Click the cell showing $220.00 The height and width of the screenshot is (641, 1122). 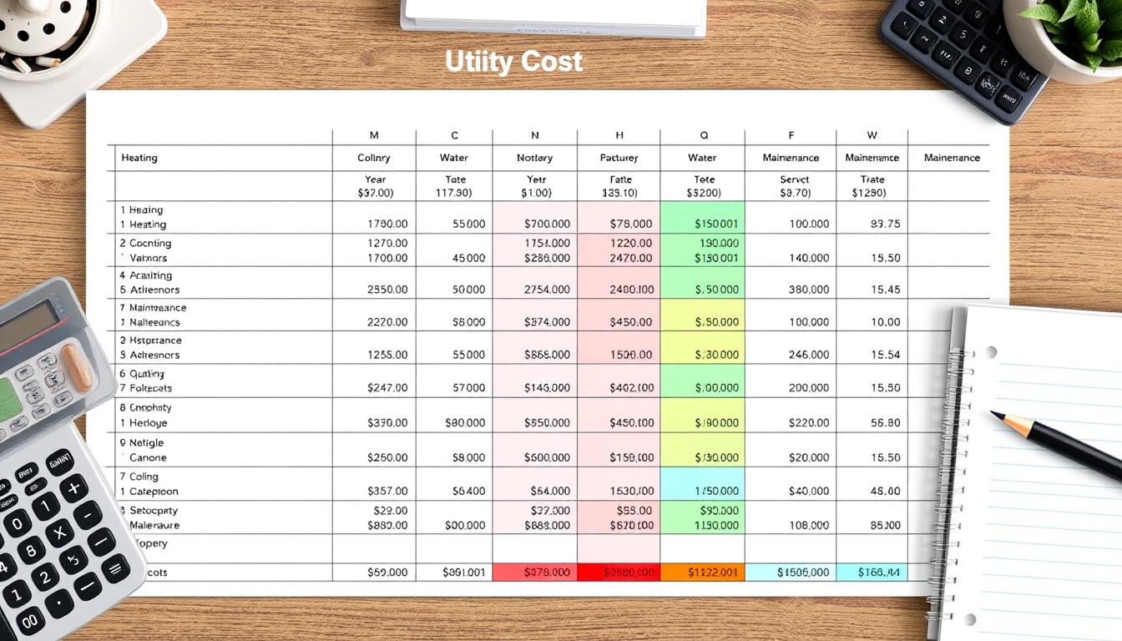click(x=809, y=423)
